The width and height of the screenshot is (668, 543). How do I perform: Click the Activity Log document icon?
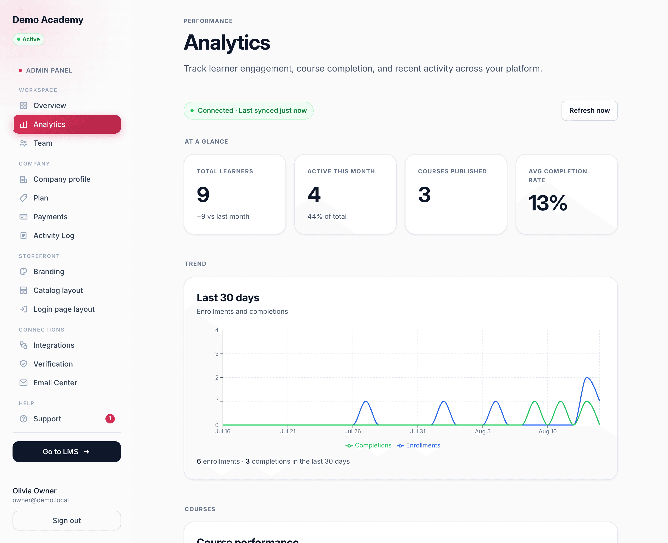[23, 235]
